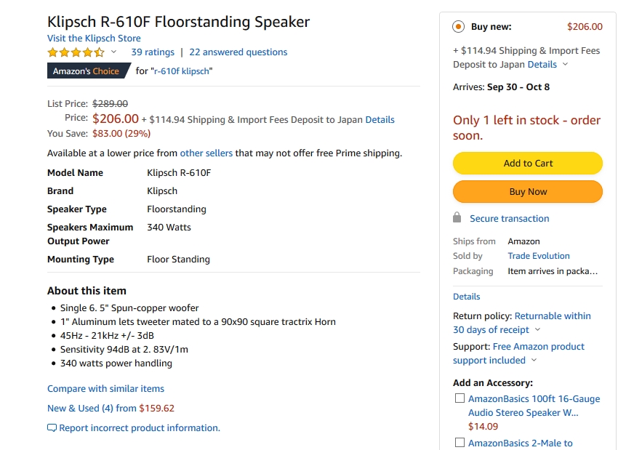Screen dimensions: 626x450
Task: Click the report speech bubble icon
Action: point(52,428)
